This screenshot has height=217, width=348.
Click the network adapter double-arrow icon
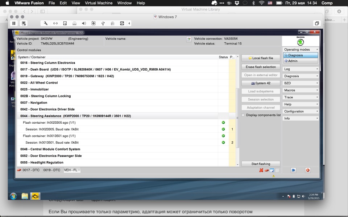coord(55,23)
